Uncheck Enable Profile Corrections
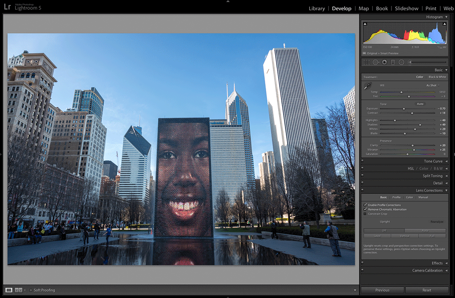The width and height of the screenshot is (455, 298). 365,205
